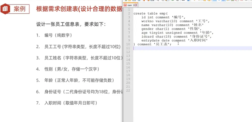Click the red hexagon document icon beside 案例
This screenshot has height=122, width=252.
pyautogui.click(x=5, y=9)
